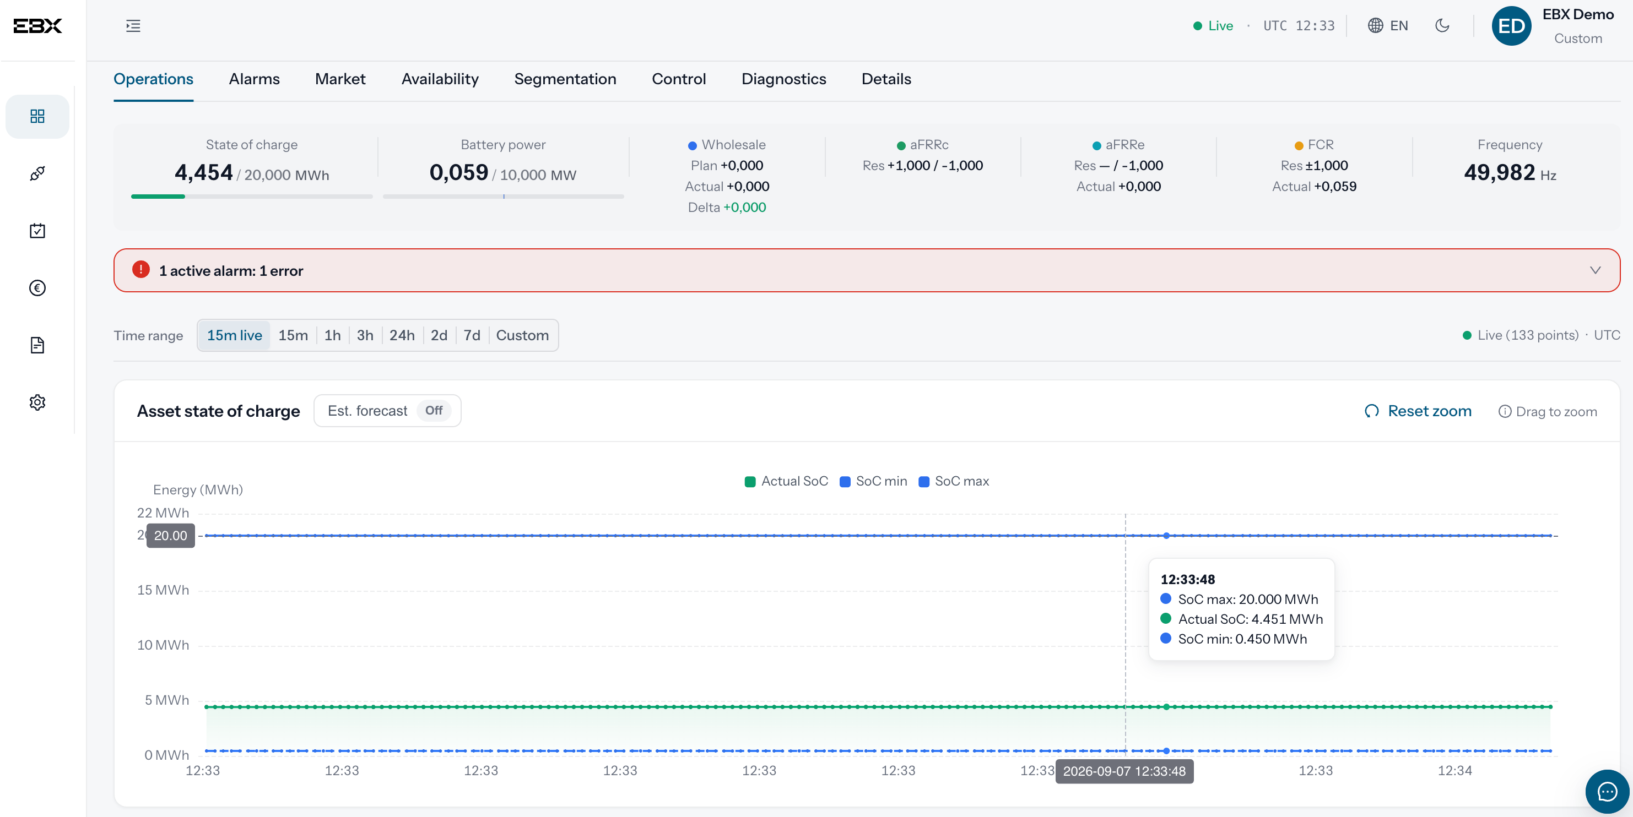Select the 24h time range
Image resolution: width=1633 pixels, height=817 pixels.
click(x=402, y=335)
